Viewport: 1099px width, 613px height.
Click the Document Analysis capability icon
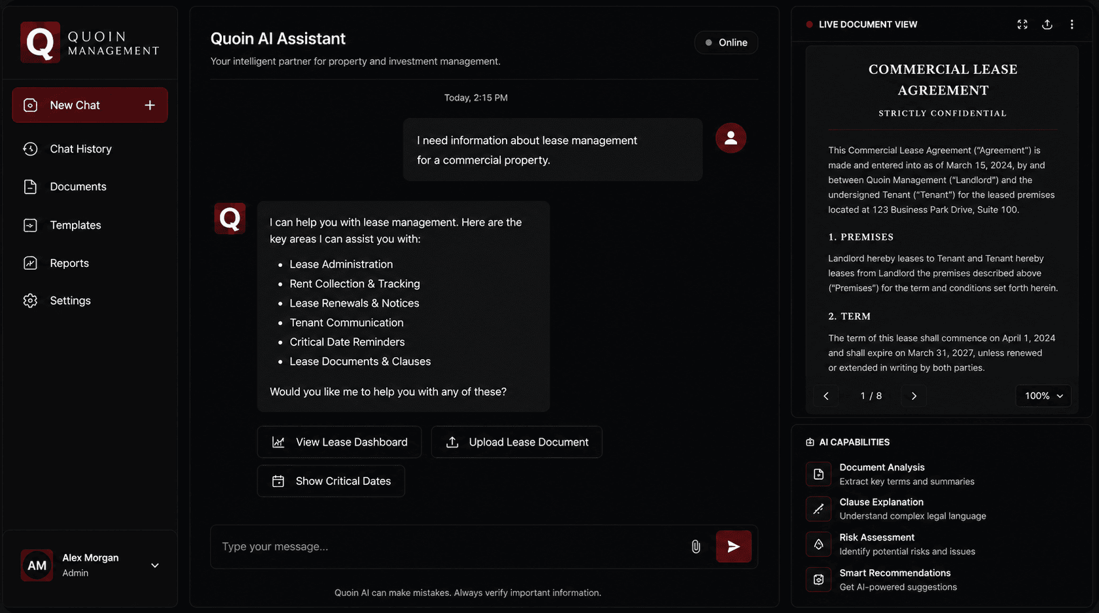pyautogui.click(x=818, y=474)
